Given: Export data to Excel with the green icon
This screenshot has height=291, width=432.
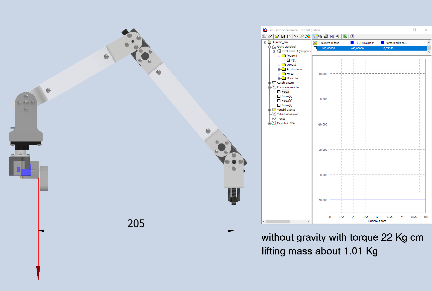Looking at the screenshot, I should tap(345, 37).
